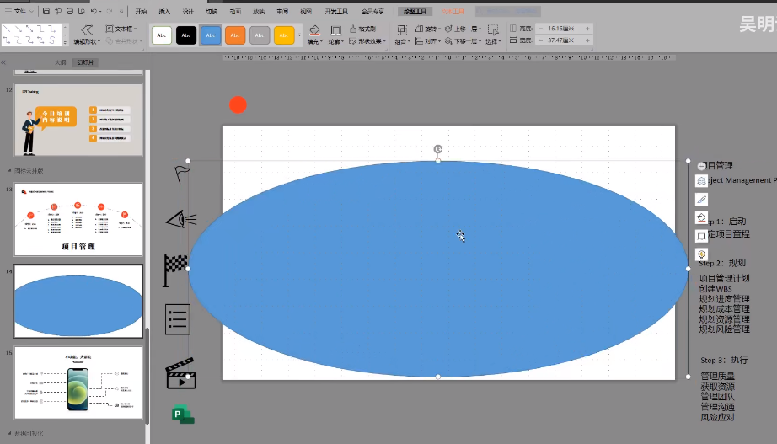The height and width of the screenshot is (444, 777).
Task: Open the 视图 View tab
Action: click(x=306, y=12)
